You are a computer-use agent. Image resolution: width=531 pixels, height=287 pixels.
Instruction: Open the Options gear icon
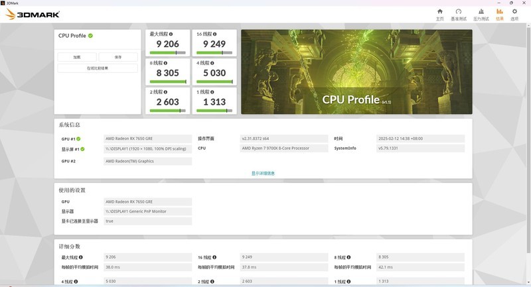[x=514, y=11]
